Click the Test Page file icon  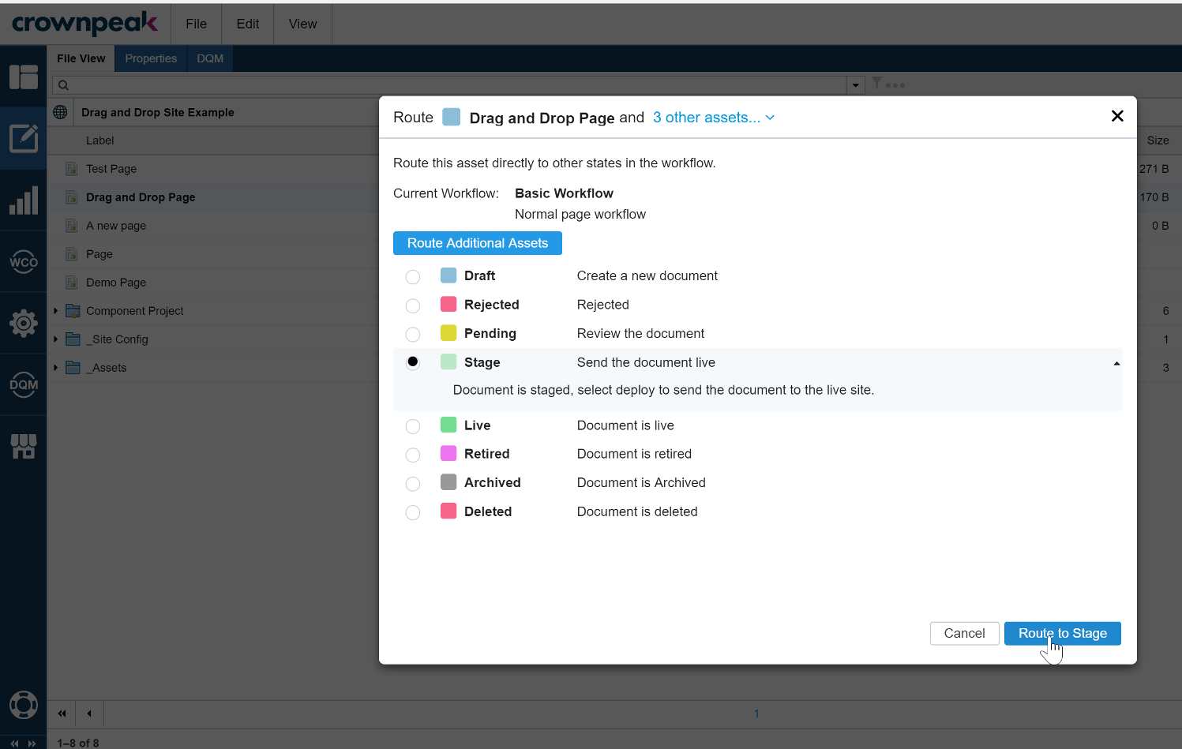(x=72, y=169)
